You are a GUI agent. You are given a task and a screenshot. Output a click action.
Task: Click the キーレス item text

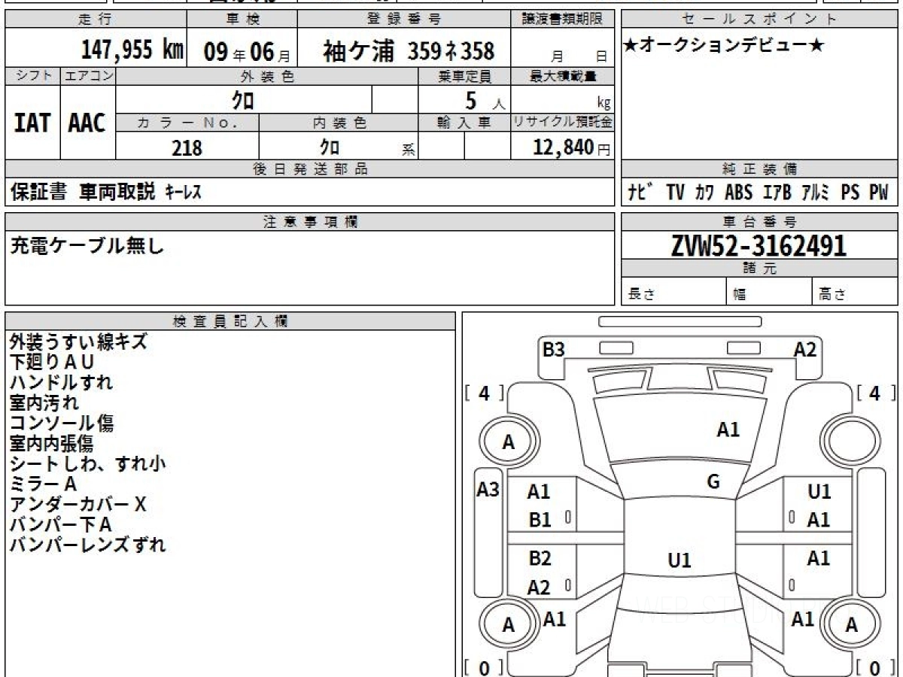(183, 193)
